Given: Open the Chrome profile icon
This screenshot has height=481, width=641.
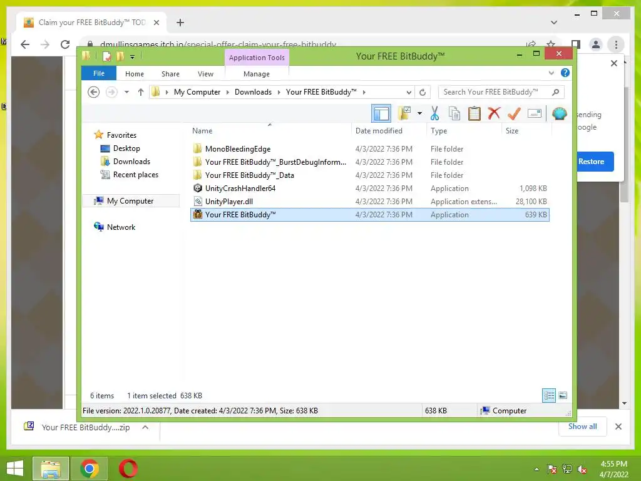Looking at the screenshot, I should pyautogui.click(x=596, y=44).
